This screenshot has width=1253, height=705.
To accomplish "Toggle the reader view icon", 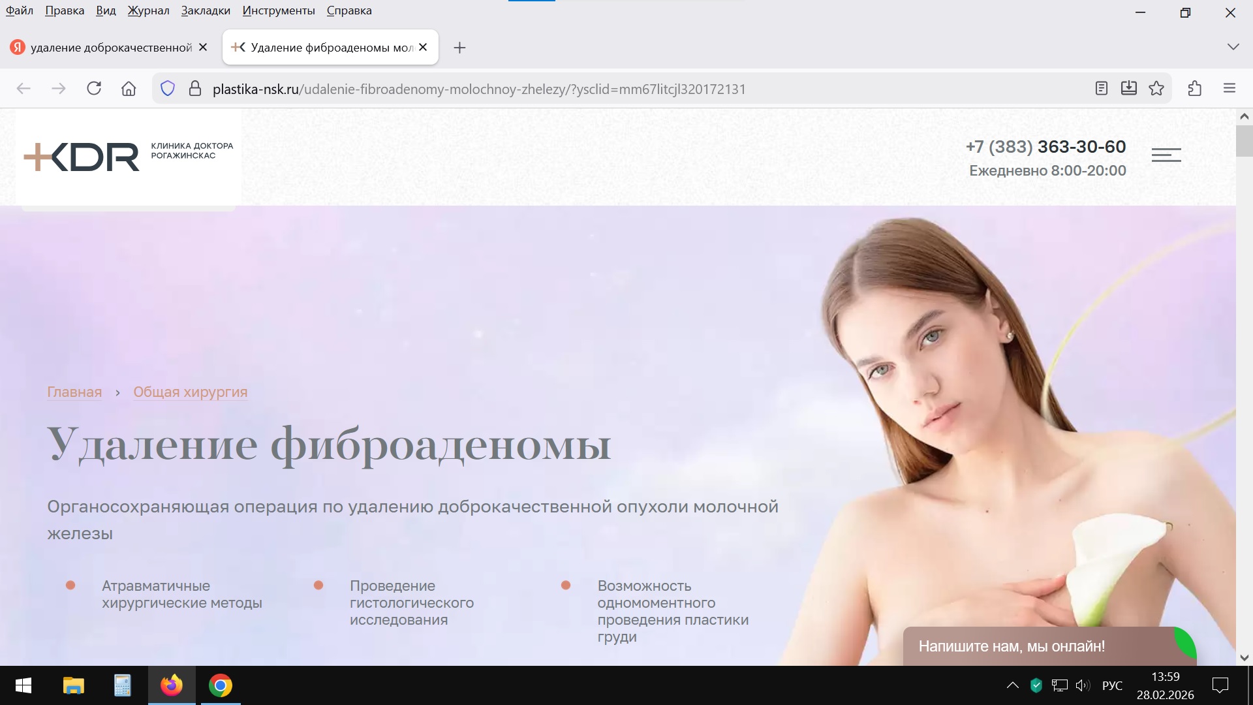I will point(1102,88).
